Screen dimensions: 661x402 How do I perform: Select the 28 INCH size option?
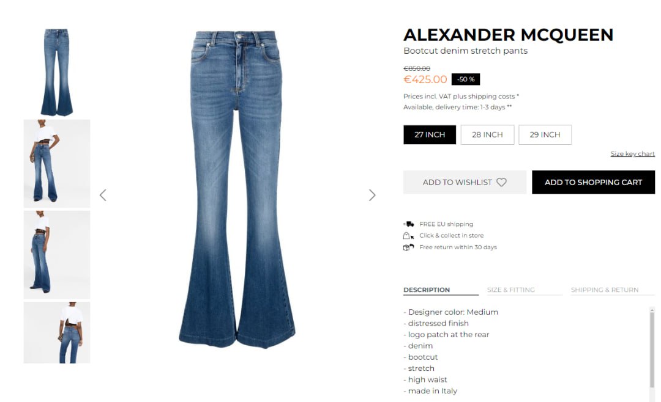pos(487,134)
